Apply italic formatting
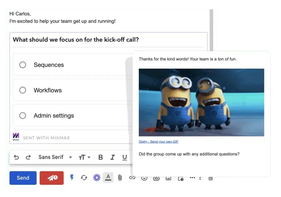Image resolution: width=281 pixels, height=197 pixels. click(x=112, y=157)
